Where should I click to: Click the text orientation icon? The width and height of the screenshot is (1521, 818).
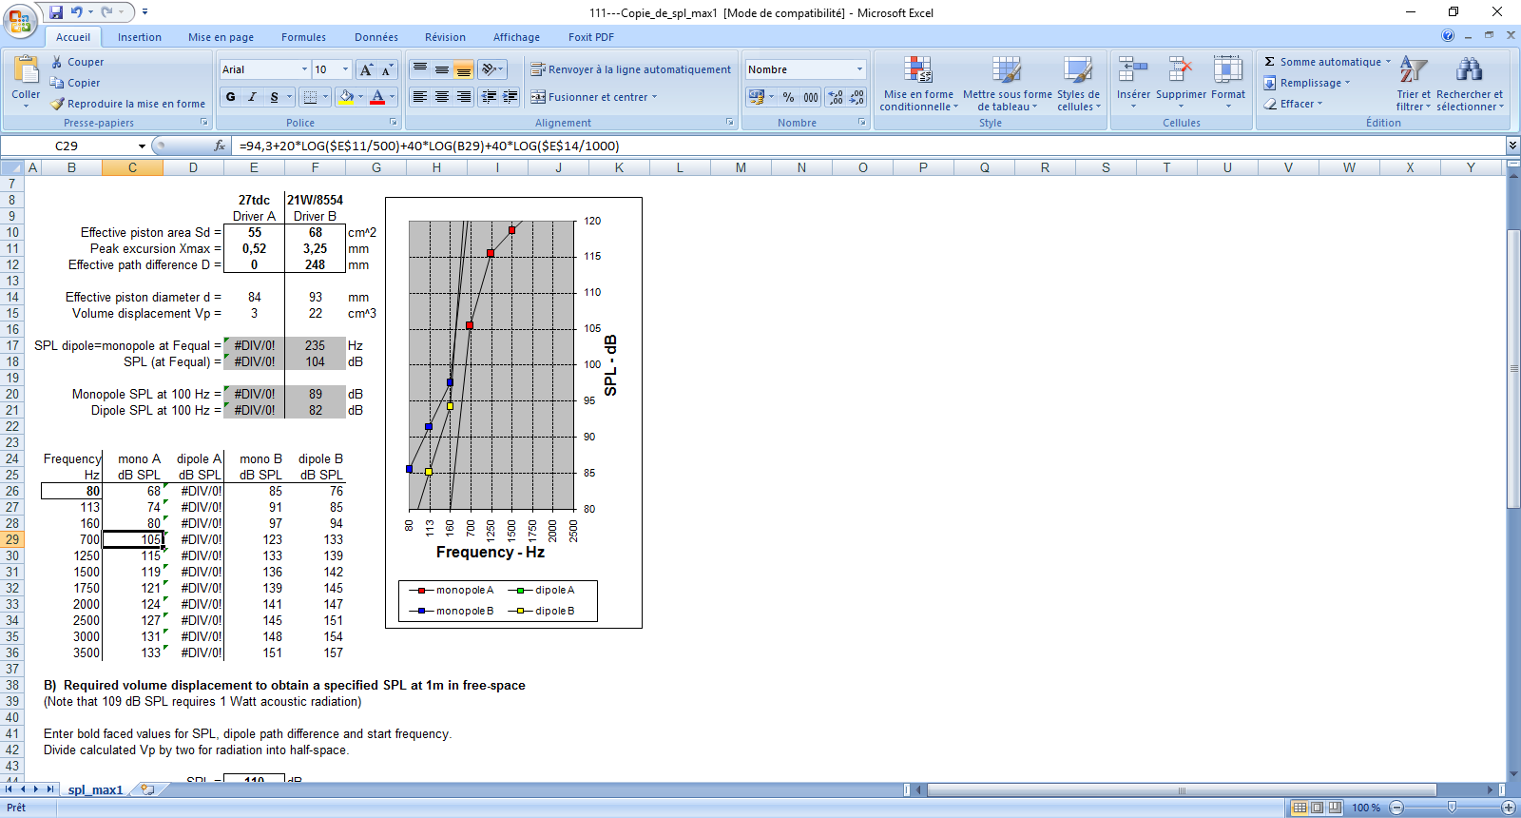[491, 69]
